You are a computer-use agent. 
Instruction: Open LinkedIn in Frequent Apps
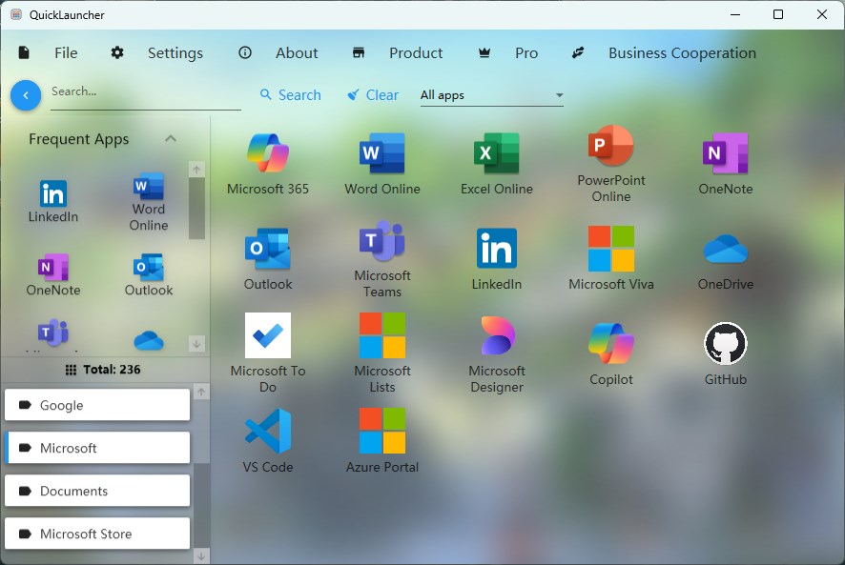tap(52, 201)
